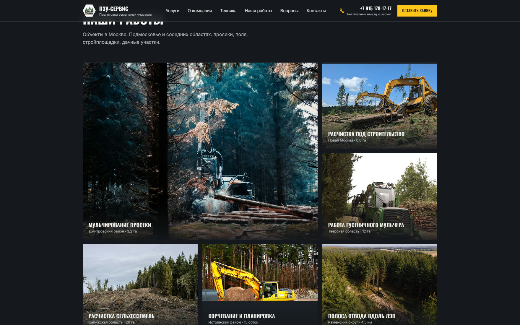
Task: Open the Услуги menu item
Action: (x=173, y=11)
